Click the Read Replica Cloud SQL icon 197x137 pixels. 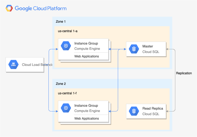tap(134, 111)
